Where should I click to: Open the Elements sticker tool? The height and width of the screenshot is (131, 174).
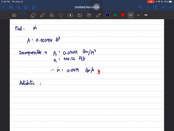coord(70,15)
